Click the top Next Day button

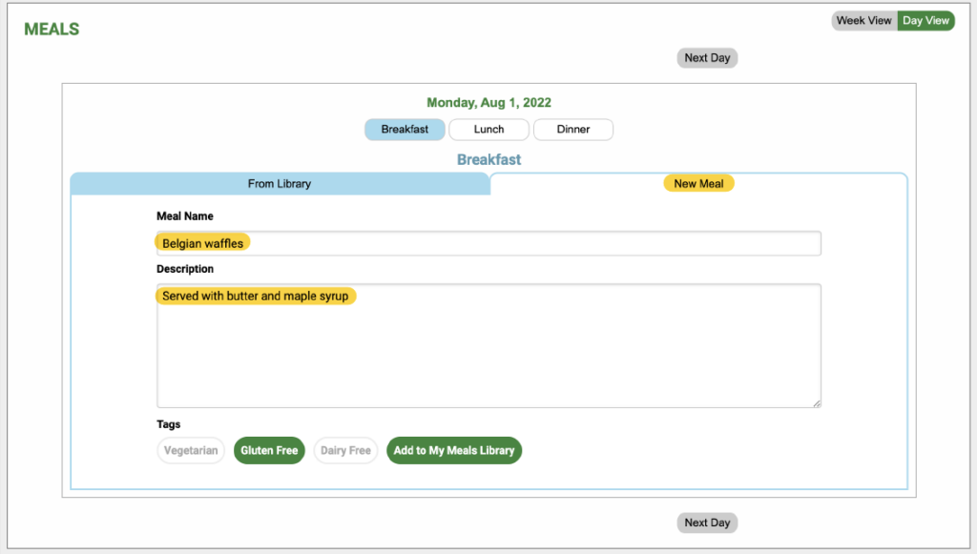(x=707, y=58)
